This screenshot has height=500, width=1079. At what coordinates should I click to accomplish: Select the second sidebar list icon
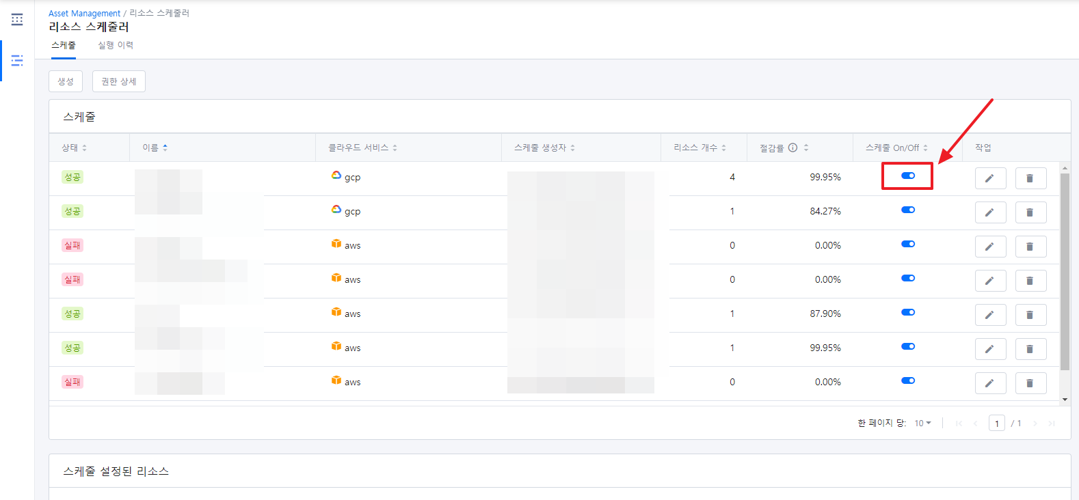pyautogui.click(x=17, y=61)
